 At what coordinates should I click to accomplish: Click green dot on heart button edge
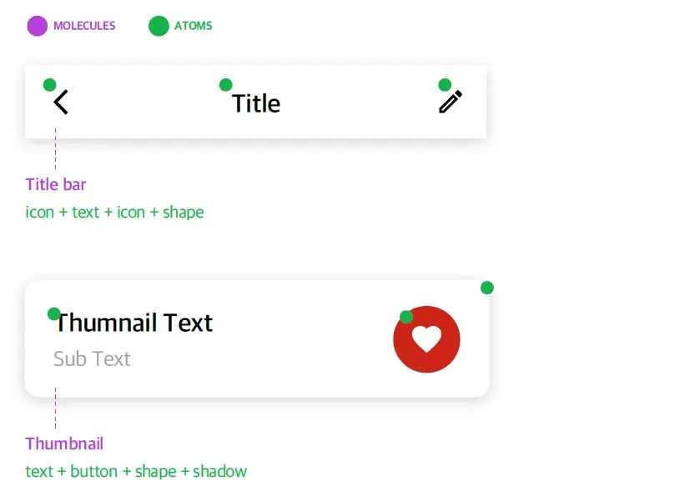tap(406, 317)
